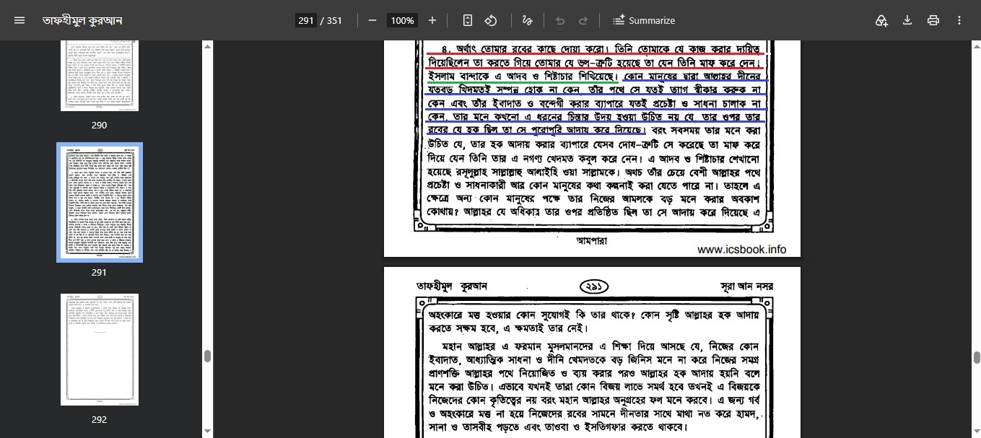The image size is (981, 438).
Task: Toggle fit to page icon
Action: pos(468,20)
